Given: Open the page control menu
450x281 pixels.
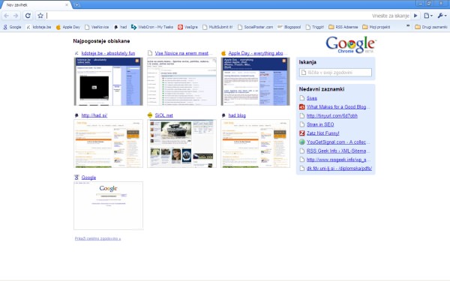Looking at the screenshot, I should point(428,16).
